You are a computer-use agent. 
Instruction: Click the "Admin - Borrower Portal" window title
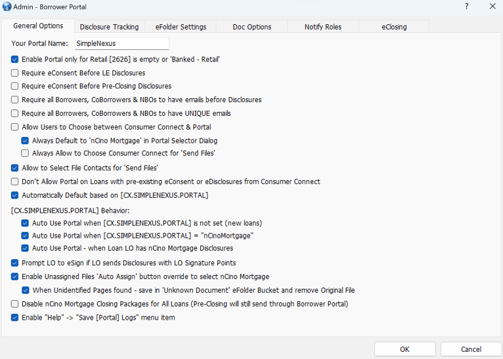pyautogui.click(x=50, y=7)
